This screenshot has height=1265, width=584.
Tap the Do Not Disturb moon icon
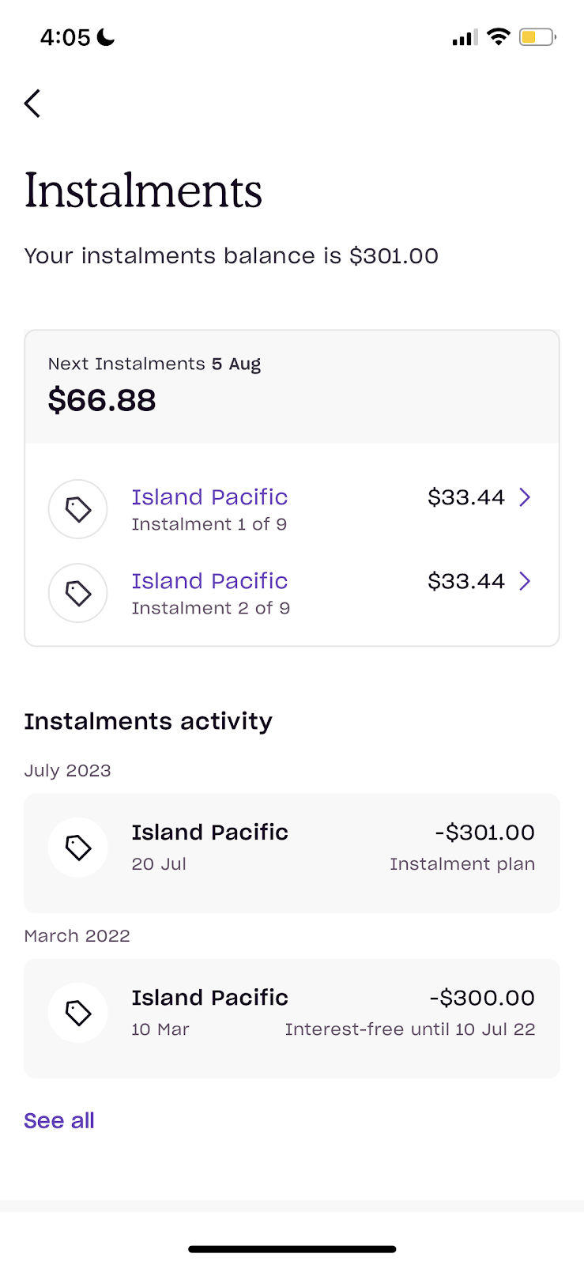coord(106,37)
